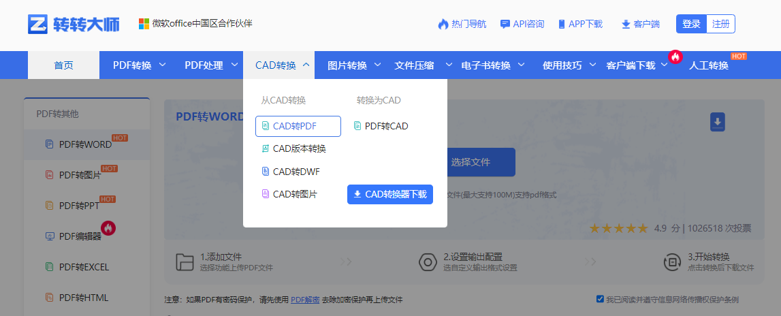Click the 登录 button
This screenshot has width=781, height=316.
(x=691, y=24)
